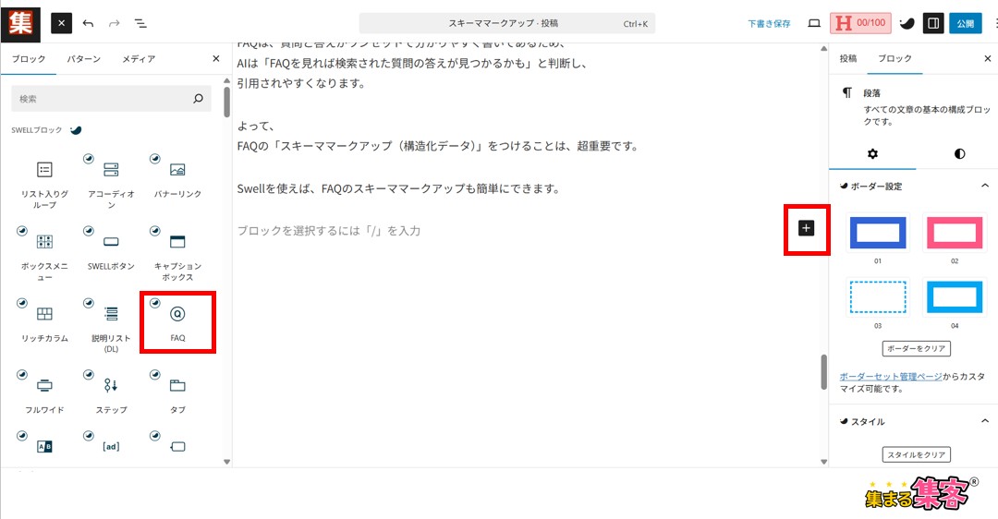The height and width of the screenshot is (519, 998).
Task: Close the settings sidebar
Action: [x=987, y=58]
